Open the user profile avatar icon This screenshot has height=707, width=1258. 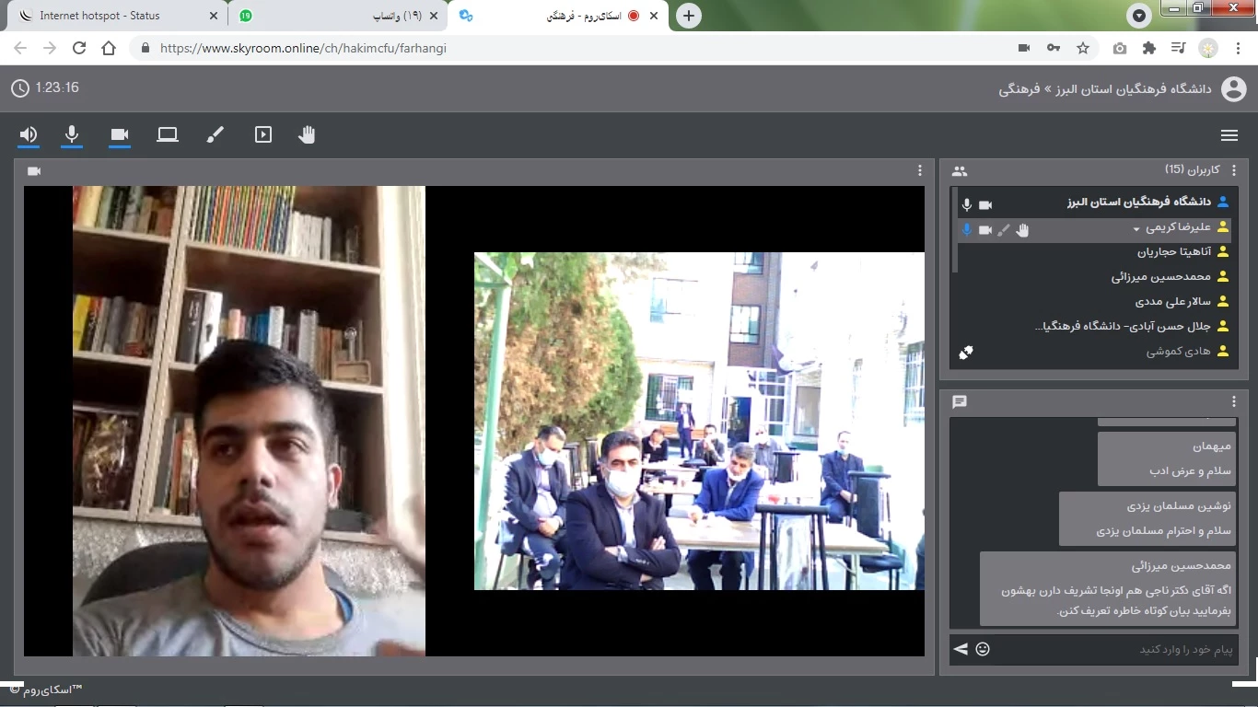[x=1233, y=89]
